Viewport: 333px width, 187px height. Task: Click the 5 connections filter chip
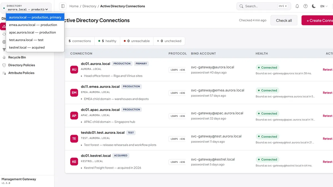[80, 41]
